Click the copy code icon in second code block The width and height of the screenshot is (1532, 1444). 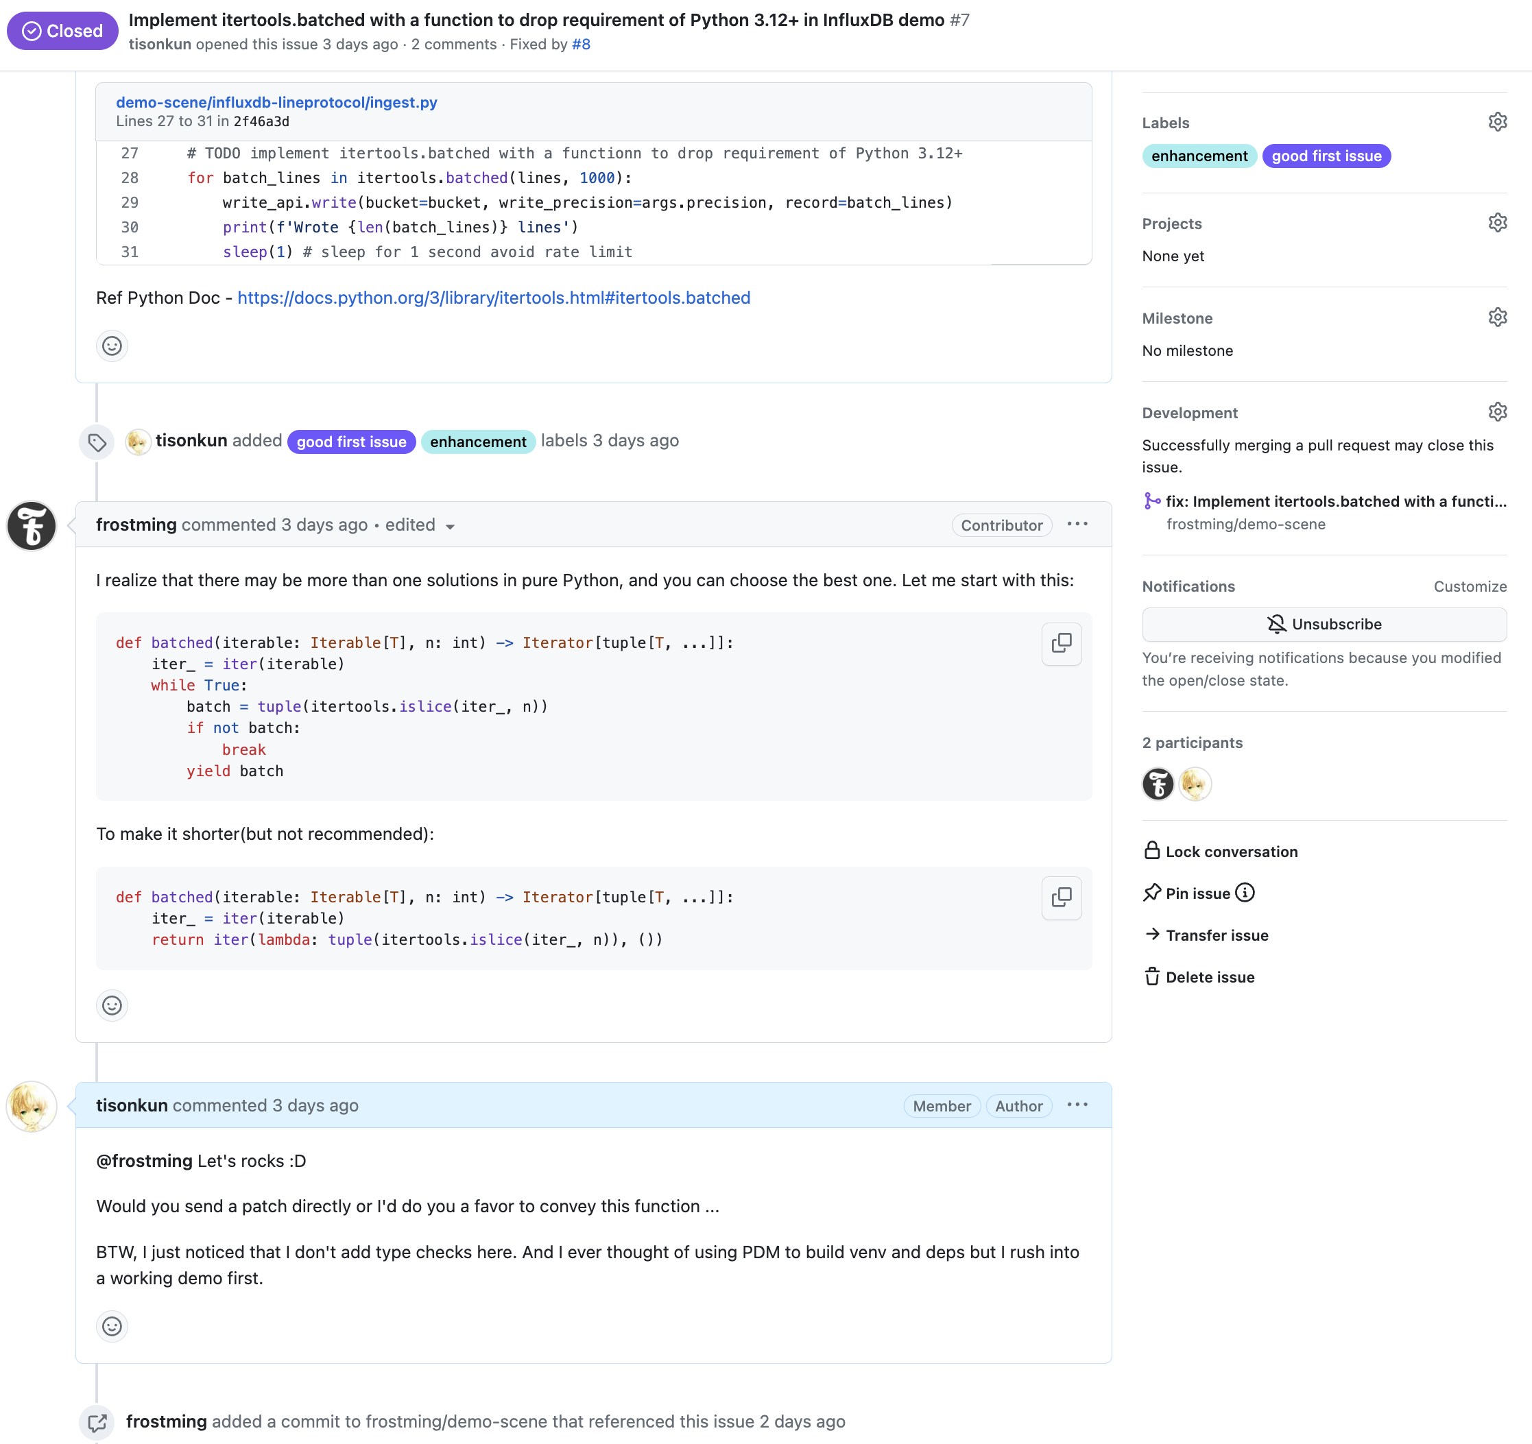click(x=1062, y=897)
